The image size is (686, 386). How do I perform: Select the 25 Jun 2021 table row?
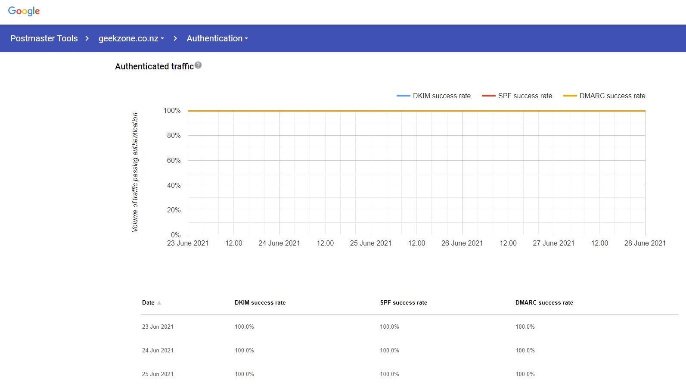click(x=158, y=374)
